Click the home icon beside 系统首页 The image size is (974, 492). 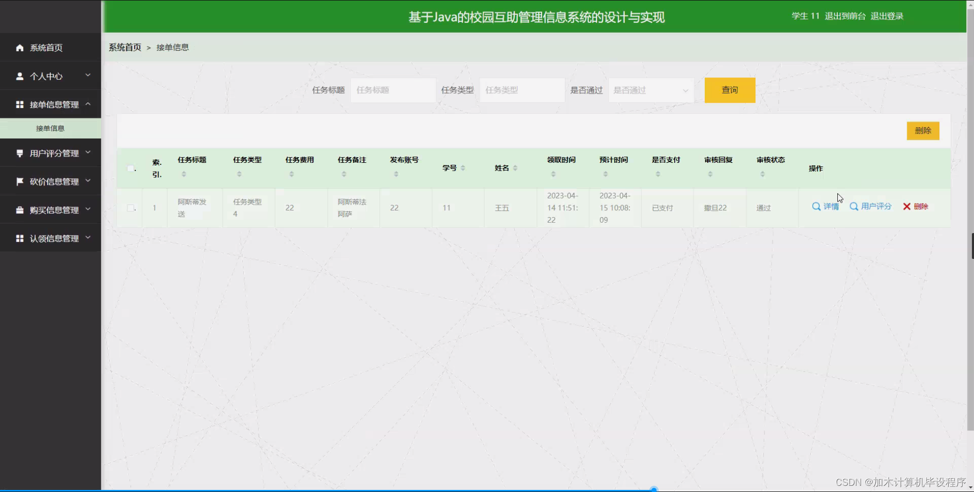(x=20, y=48)
